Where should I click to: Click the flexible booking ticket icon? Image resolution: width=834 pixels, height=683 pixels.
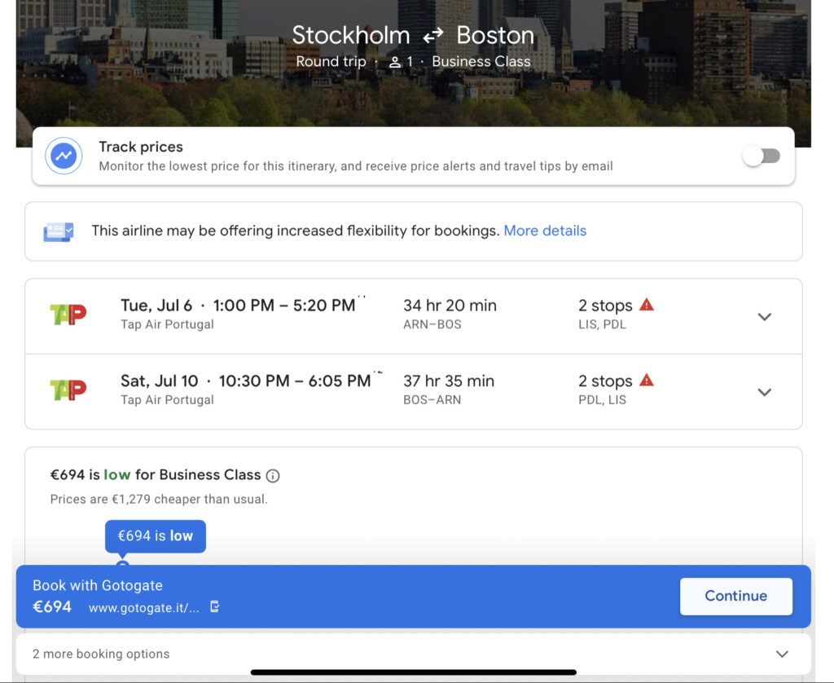(59, 231)
